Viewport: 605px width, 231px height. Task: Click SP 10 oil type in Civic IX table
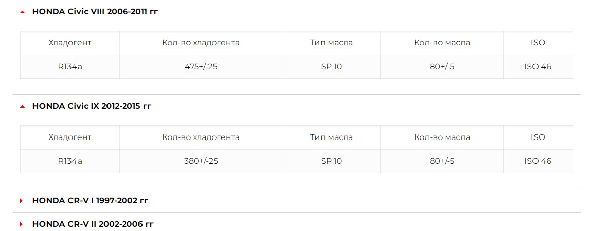(332, 161)
